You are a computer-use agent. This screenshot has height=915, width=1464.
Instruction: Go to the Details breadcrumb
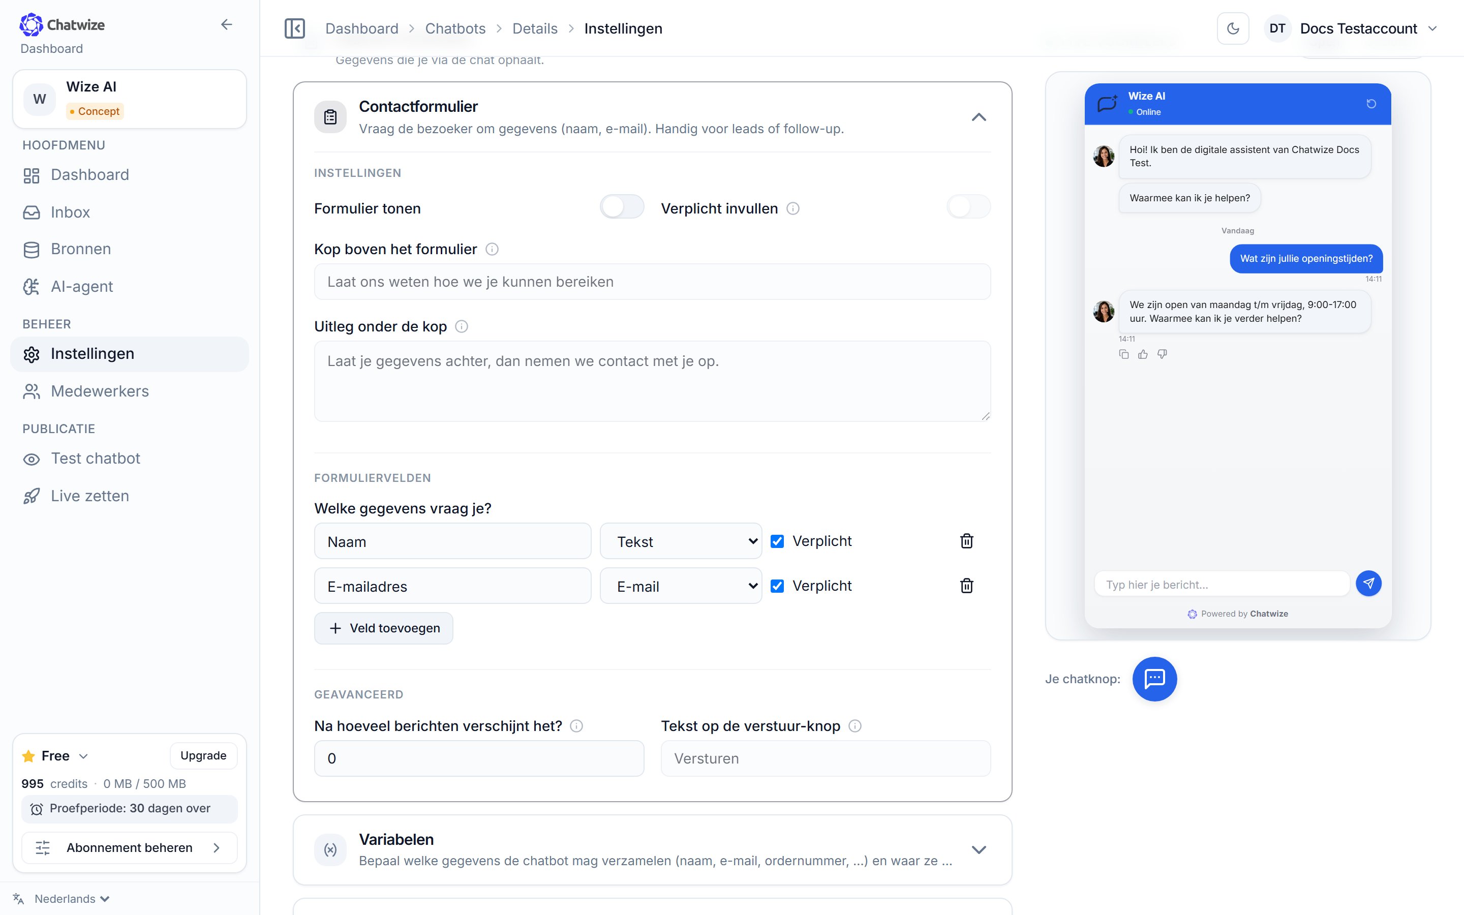point(535,28)
